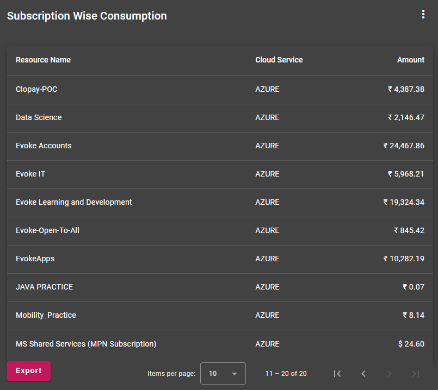Select the Clopay-POC resource name
This screenshot has width=438, height=390.
click(36, 89)
